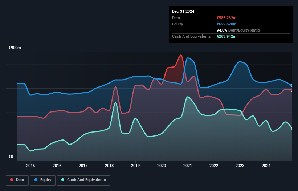Click the €0 y-axis label
The height and width of the screenshot is (191, 298).
pyautogui.click(x=11, y=157)
